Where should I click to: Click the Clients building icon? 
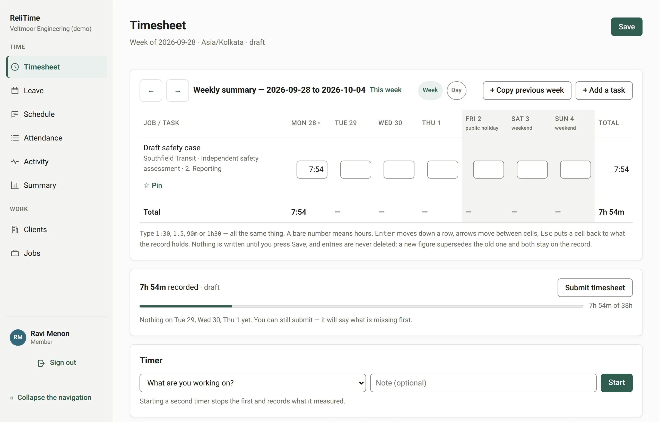tap(15, 229)
